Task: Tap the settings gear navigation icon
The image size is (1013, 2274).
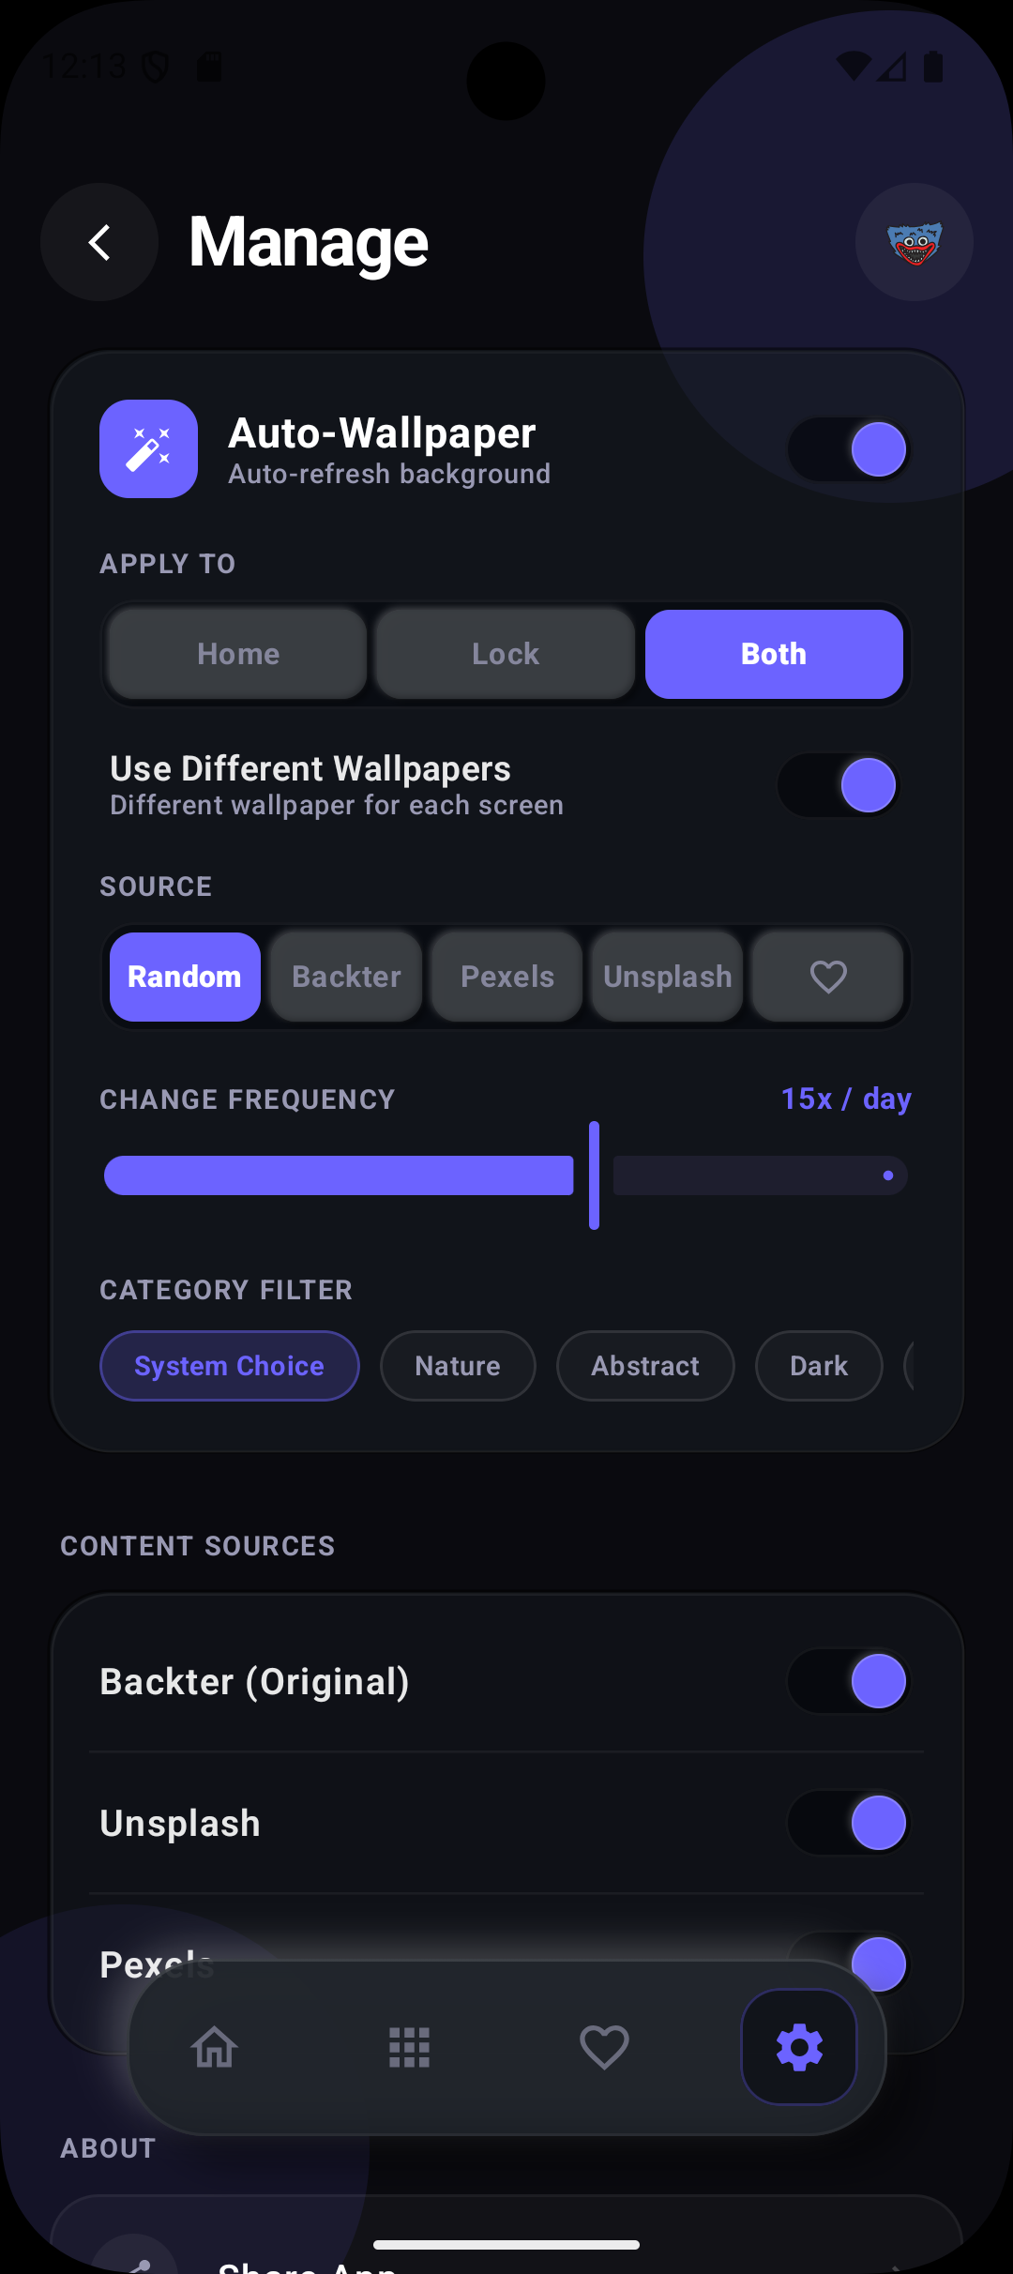Action: click(x=799, y=2047)
